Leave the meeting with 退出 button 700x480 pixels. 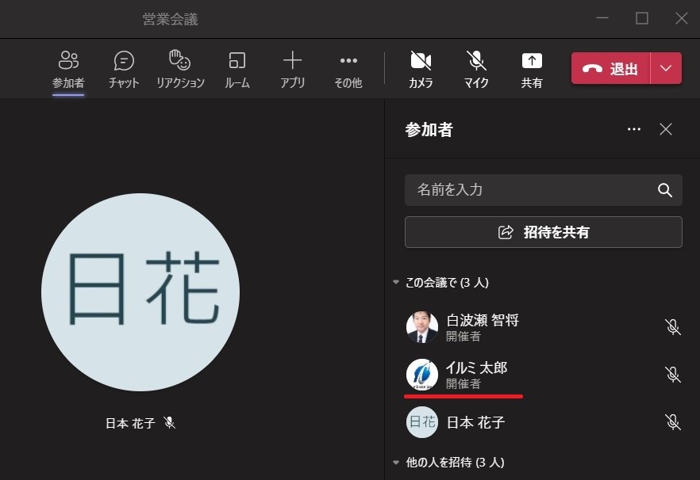[610, 68]
